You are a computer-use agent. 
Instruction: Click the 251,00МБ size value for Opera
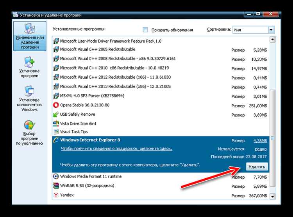[x=258, y=106]
